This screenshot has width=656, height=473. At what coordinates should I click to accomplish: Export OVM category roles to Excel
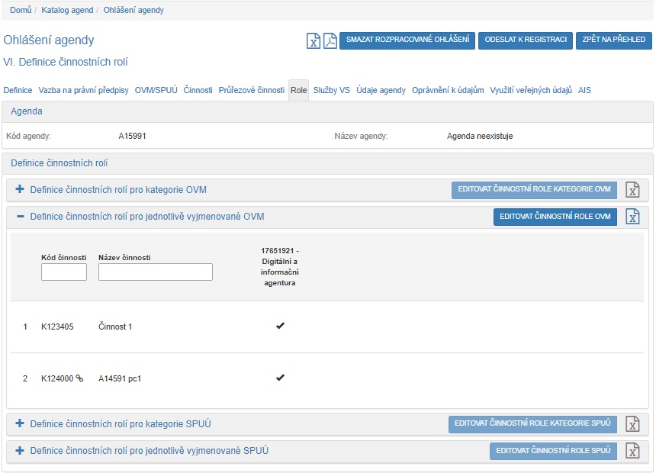click(x=632, y=190)
